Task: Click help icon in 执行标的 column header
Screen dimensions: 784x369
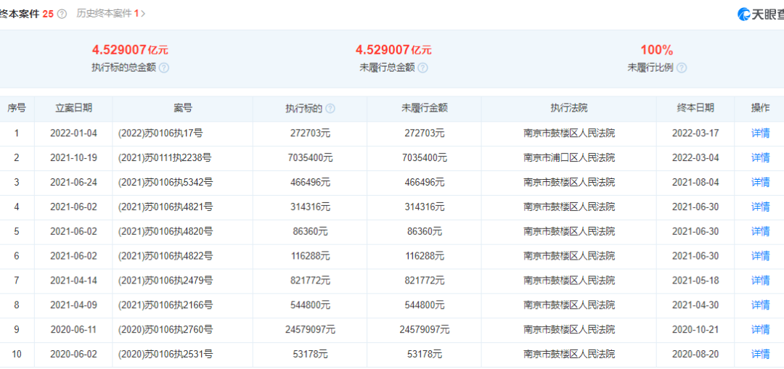Action: [x=330, y=109]
